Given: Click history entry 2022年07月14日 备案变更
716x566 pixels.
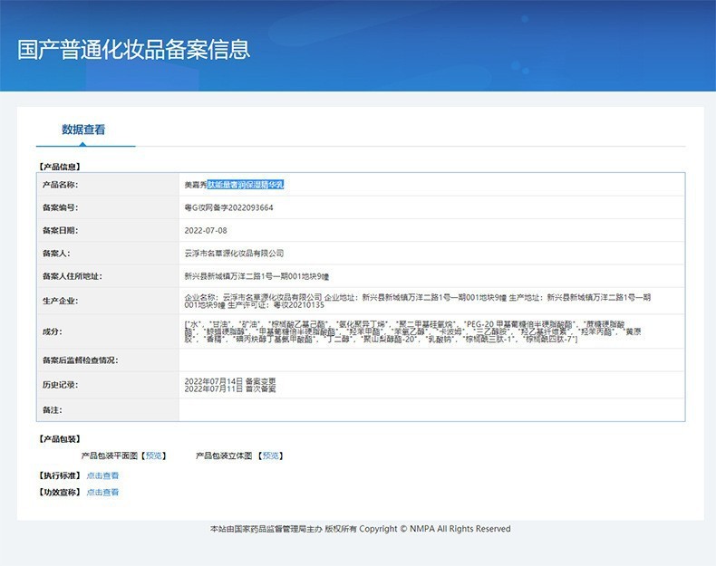Looking at the screenshot, I should (230, 381).
